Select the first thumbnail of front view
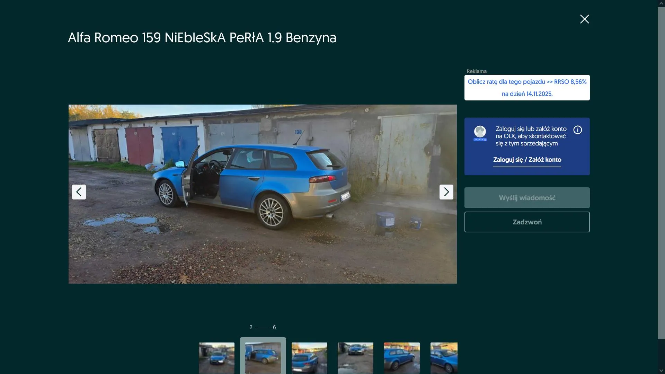Image resolution: width=665 pixels, height=374 pixels. 216,358
